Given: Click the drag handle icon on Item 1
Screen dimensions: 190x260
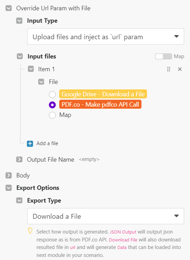Looking at the screenshot, I should point(169,69).
